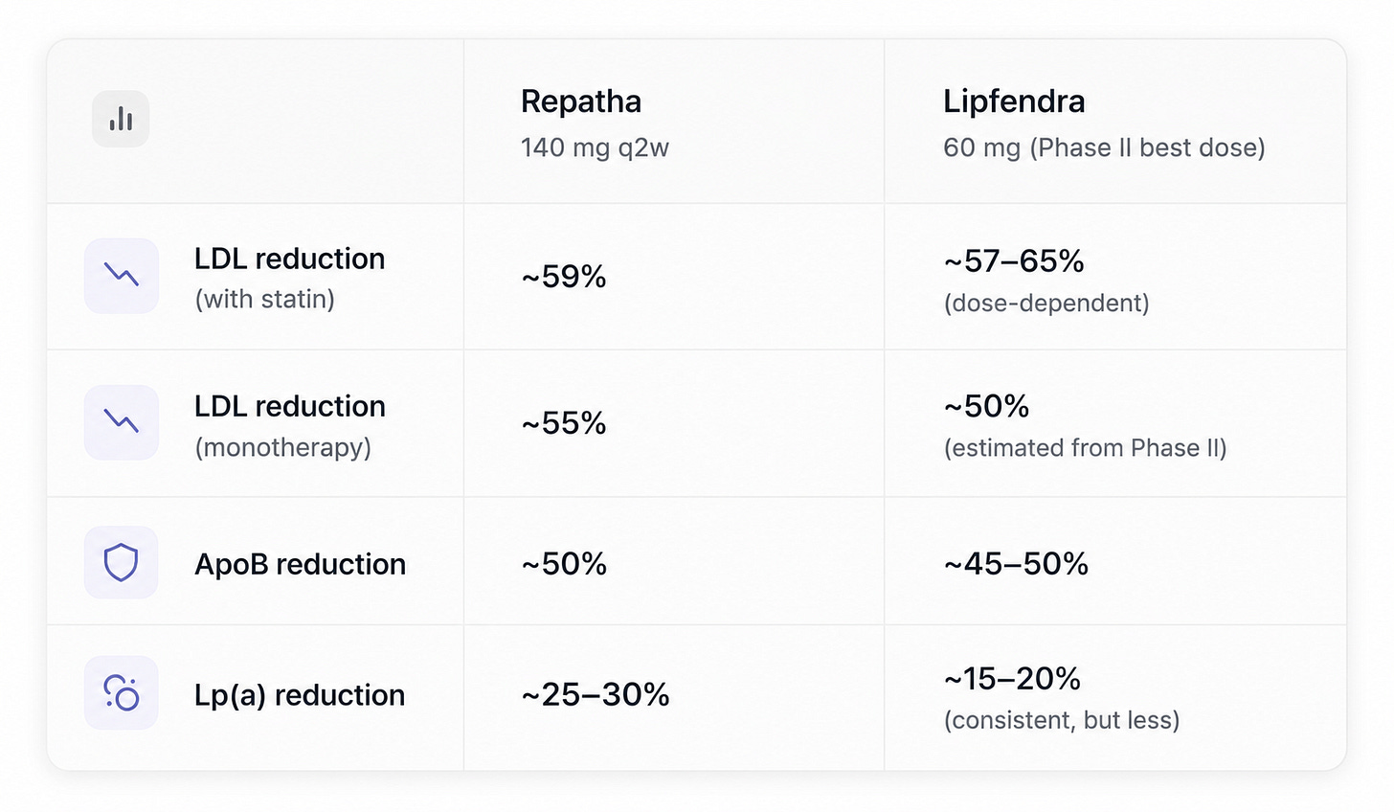Click Lipfendra's ~15–20% Lp(a) value
Image resolution: width=1394 pixels, height=812 pixels.
(x=1012, y=679)
